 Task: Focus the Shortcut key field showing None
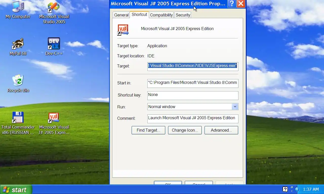coord(193,95)
